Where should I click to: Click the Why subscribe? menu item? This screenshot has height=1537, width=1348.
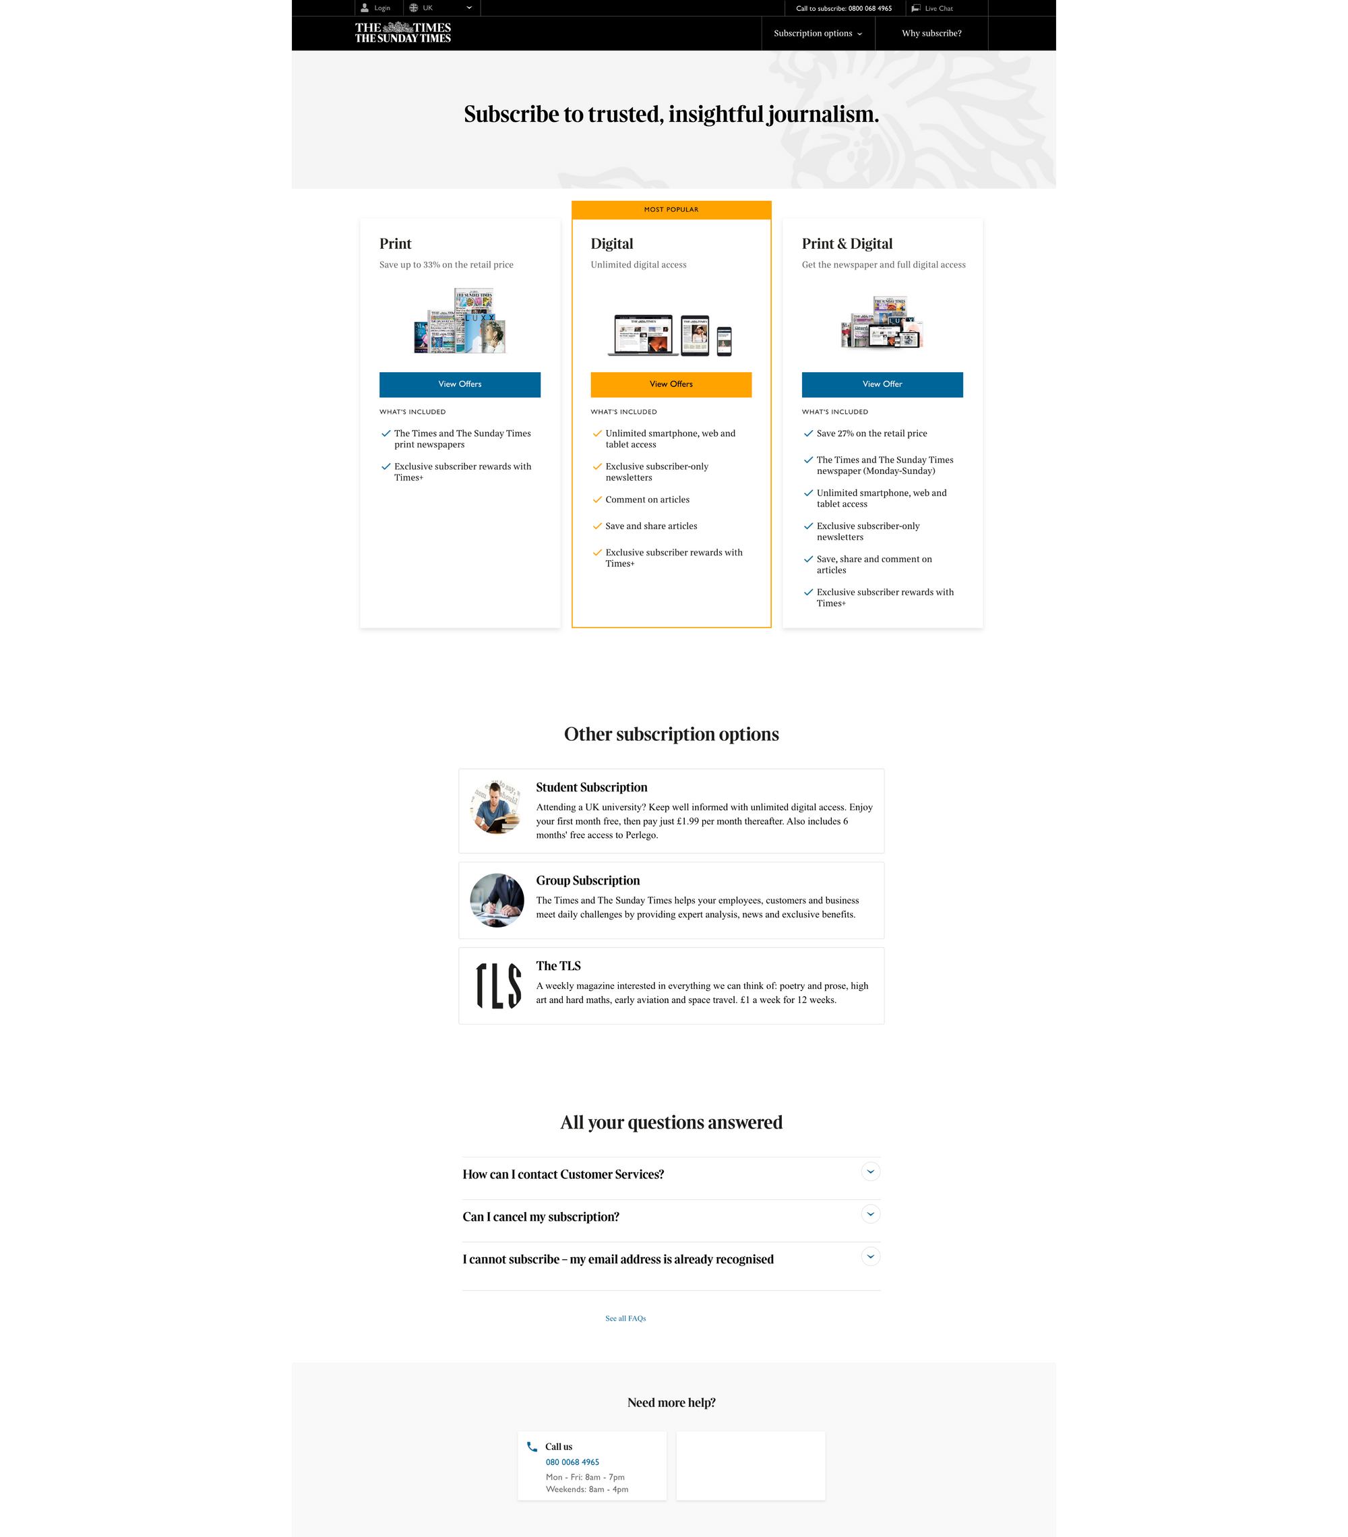[931, 32]
